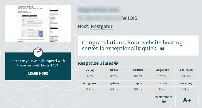This screenshot has height=108, width=202.
Task: Click the 332 ms response value
Action: pos(90,90)
